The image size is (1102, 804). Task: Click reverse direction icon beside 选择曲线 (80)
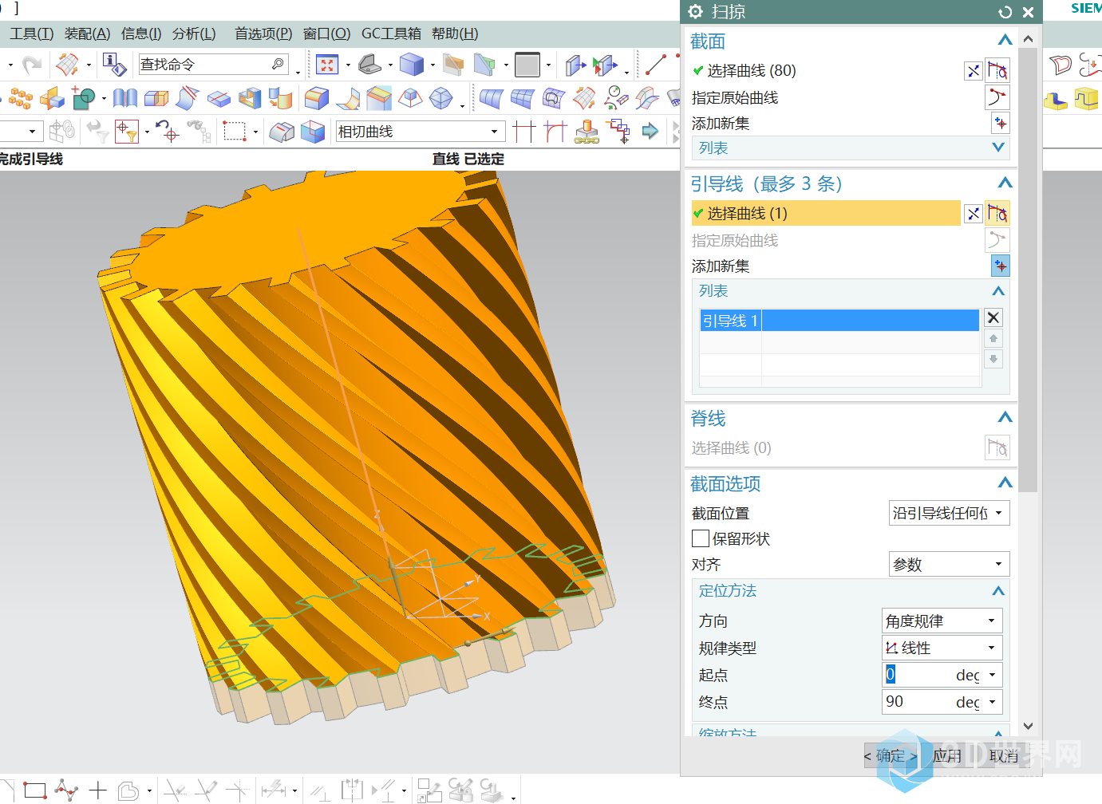coord(974,71)
